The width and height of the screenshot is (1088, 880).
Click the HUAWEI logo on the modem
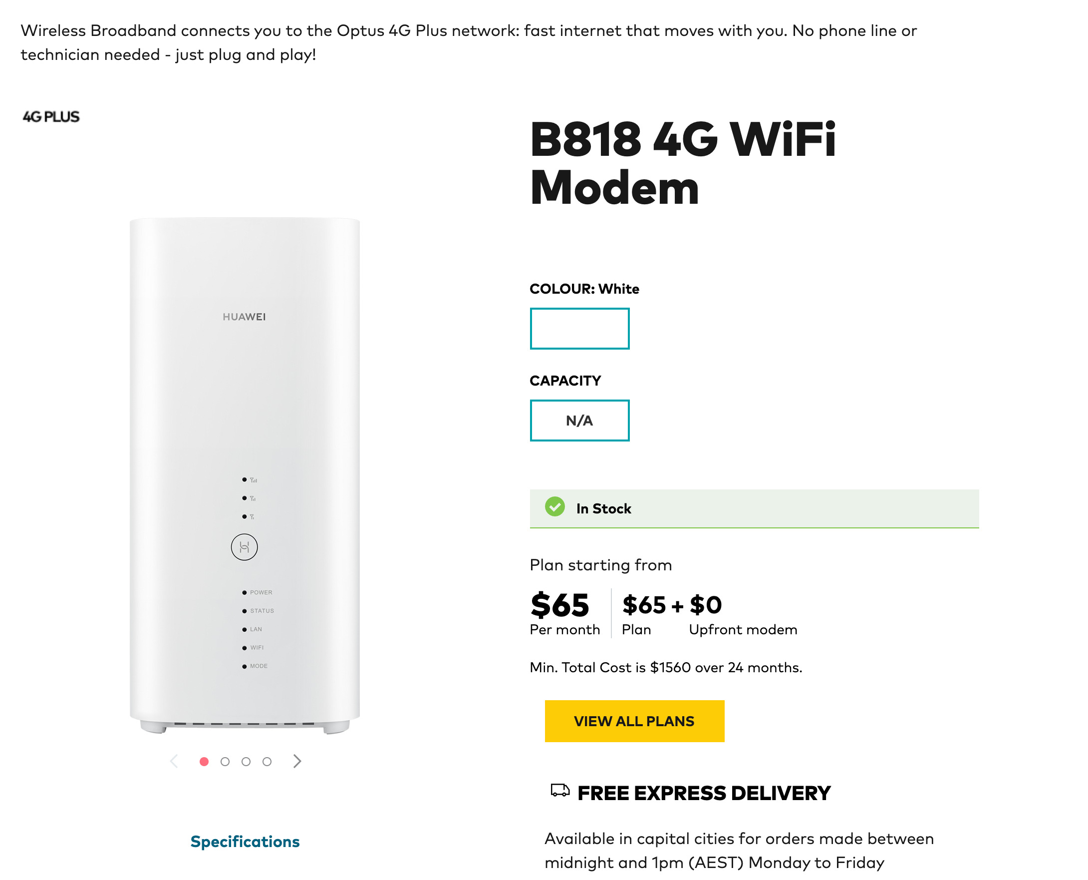[244, 317]
